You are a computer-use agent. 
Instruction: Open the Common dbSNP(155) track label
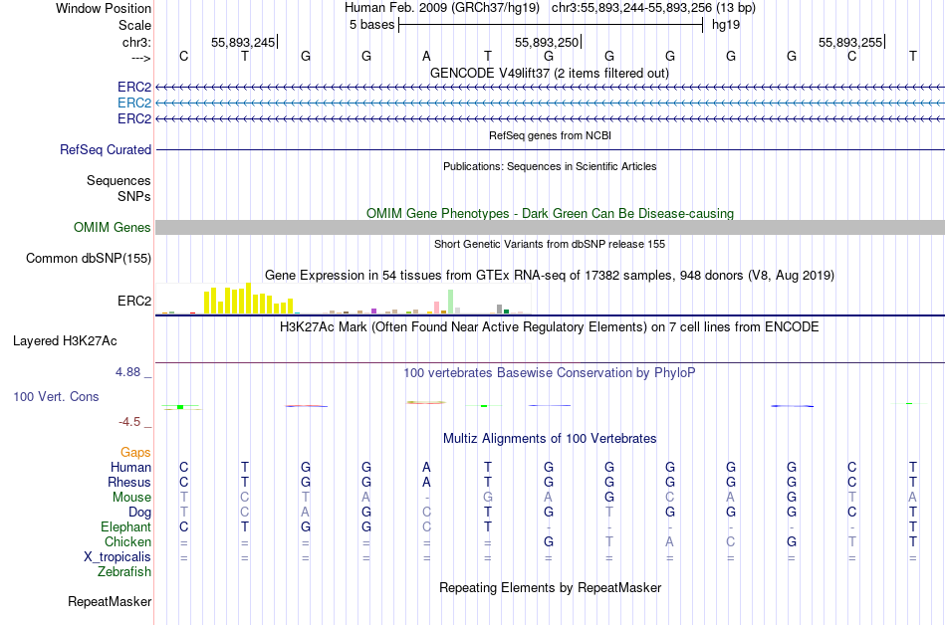tap(89, 259)
